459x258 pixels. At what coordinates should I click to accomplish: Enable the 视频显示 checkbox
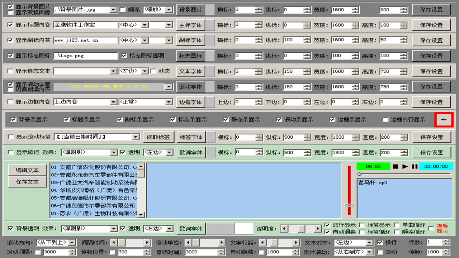coord(431,229)
